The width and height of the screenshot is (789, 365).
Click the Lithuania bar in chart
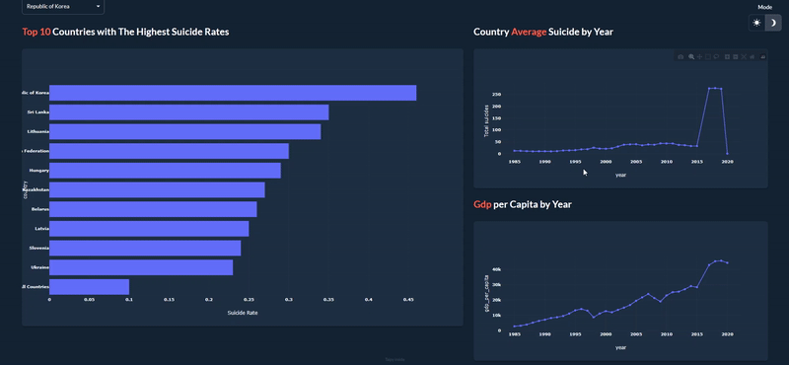pyautogui.click(x=184, y=132)
